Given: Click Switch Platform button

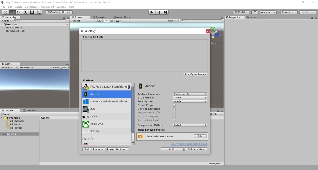Looking at the screenshot, I should tap(94, 149).
